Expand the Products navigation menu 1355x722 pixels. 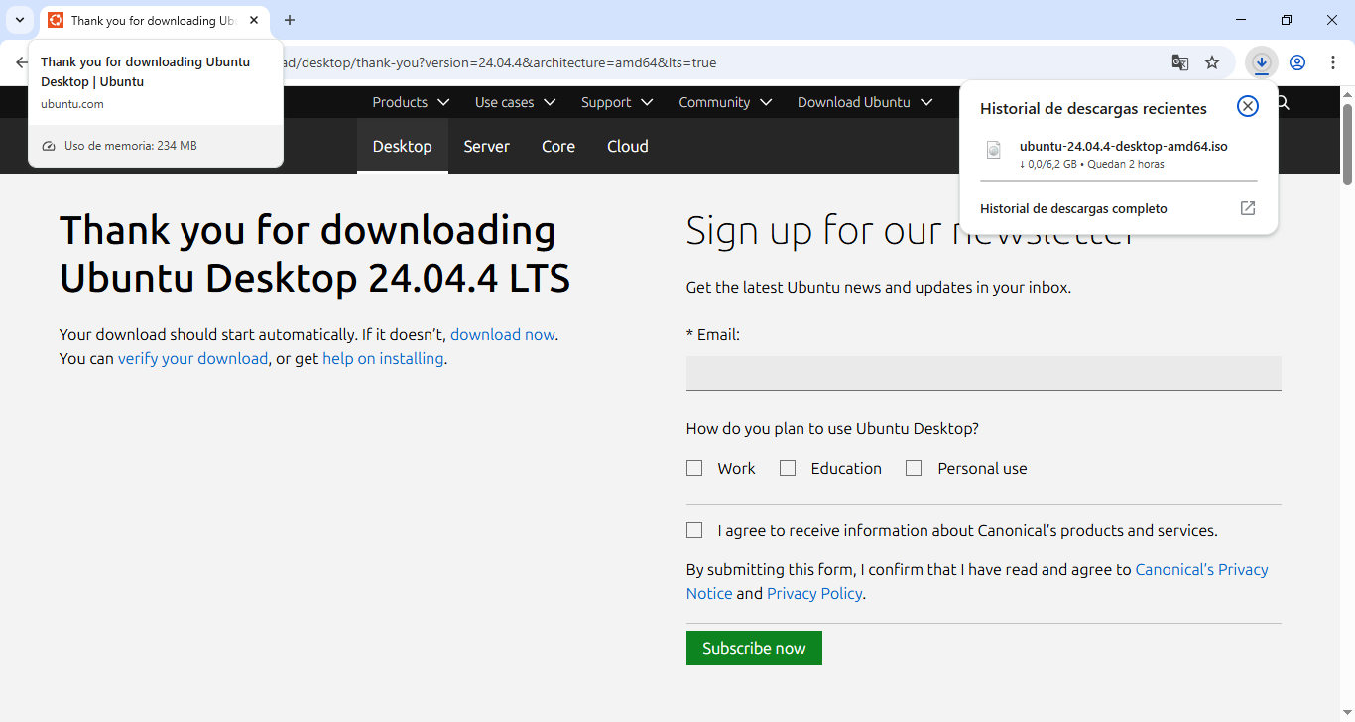coord(411,102)
